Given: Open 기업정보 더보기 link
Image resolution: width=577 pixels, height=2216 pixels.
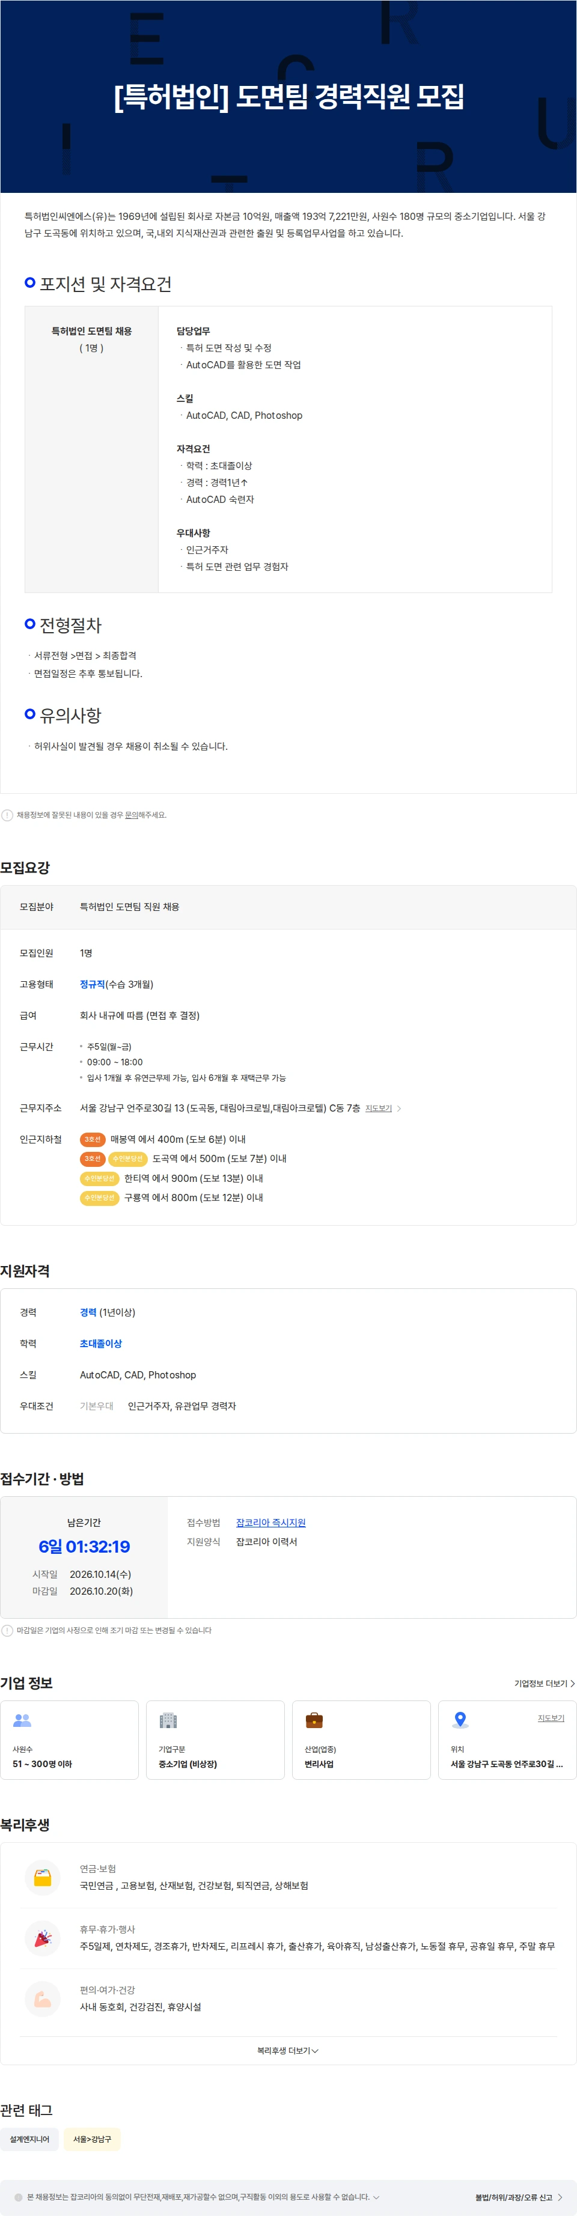Looking at the screenshot, I should (x=545, y=1684).
